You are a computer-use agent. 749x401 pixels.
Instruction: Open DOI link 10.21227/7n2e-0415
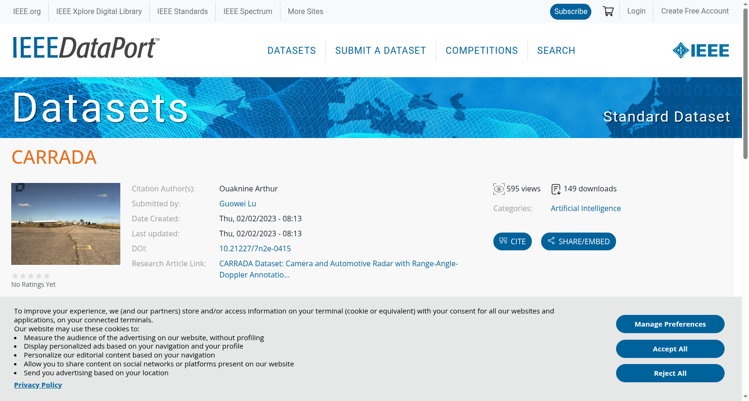[x=255, y=248]
